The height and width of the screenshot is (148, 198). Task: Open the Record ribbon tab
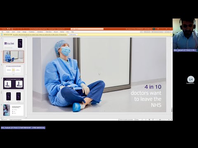(x=56, y=32)
